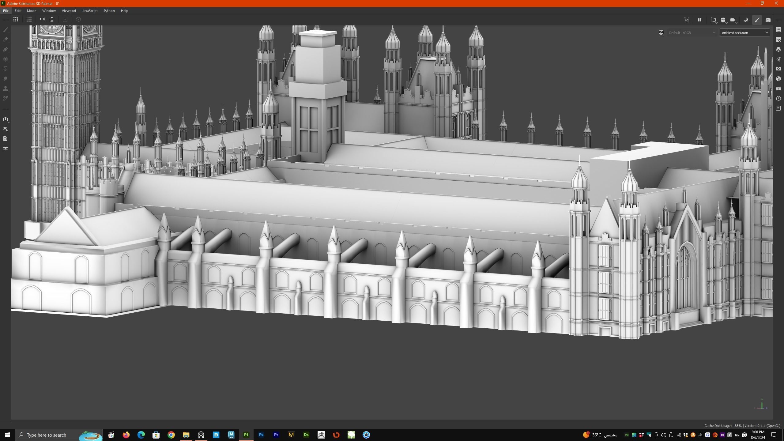The image size is (784, 441).
Task: Open the File menu
Action: (x=6, y=11)
